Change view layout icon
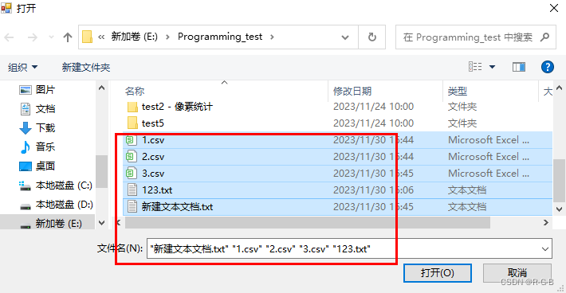The height and width of the screenshot is (293, 566). pos(475,67)
